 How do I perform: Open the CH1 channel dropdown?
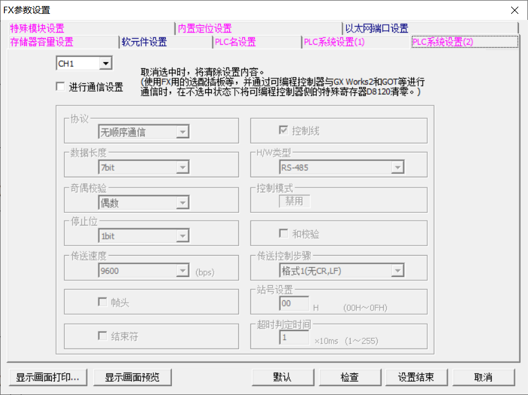106,63
